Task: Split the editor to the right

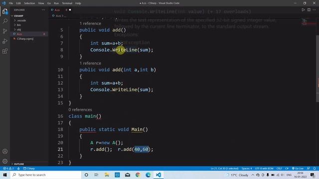Action: click(309, 10)
